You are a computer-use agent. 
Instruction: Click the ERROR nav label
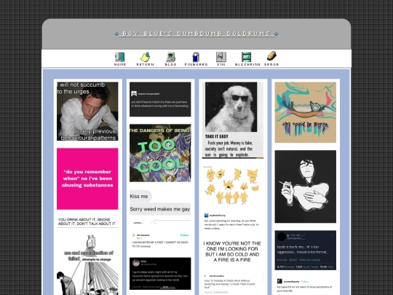coord(271,65)
